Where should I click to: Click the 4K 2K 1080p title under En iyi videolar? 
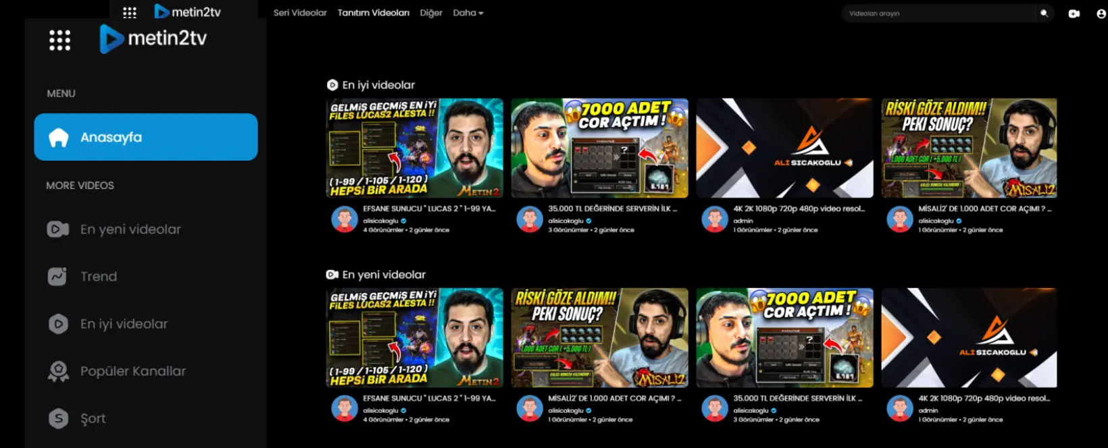coord(799,209)
